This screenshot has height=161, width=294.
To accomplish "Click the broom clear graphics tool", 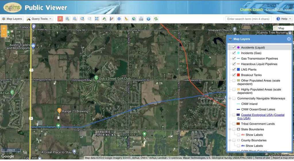I will [x=126, y=19].
